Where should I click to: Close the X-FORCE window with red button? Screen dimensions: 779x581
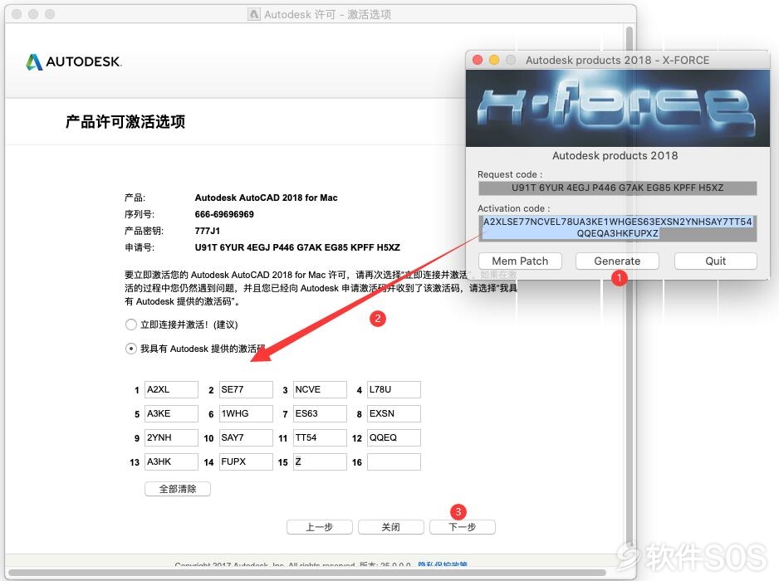[478, 60]
